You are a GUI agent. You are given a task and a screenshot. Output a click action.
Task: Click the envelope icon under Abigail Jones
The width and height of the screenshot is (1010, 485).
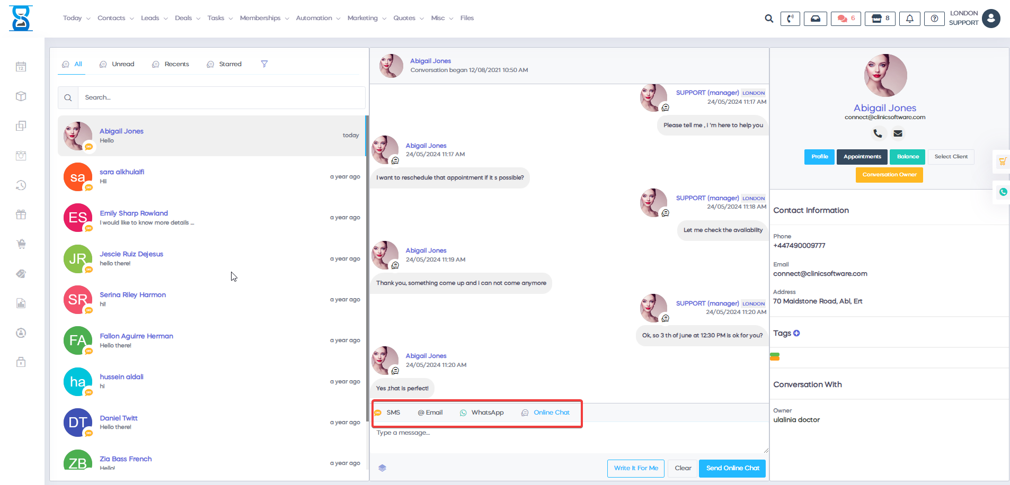898,133
